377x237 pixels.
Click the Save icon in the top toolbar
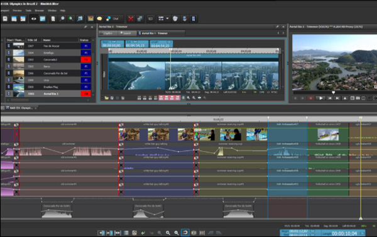pos(5,19)
